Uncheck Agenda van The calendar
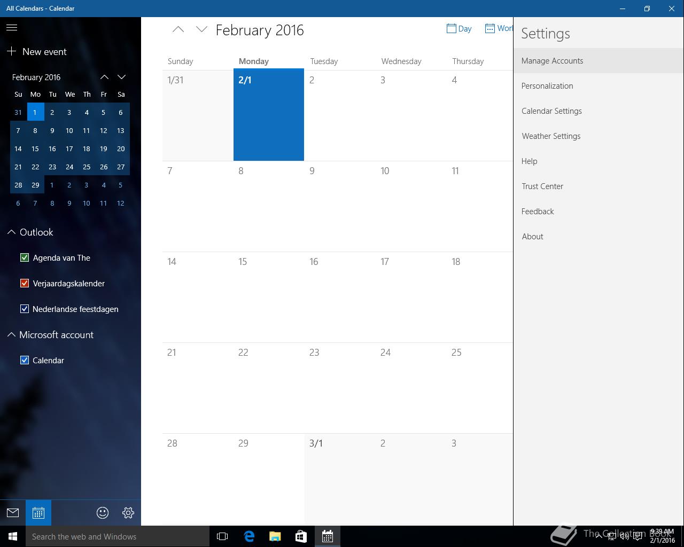Viewport: 684px width, 547px height. 24,257
